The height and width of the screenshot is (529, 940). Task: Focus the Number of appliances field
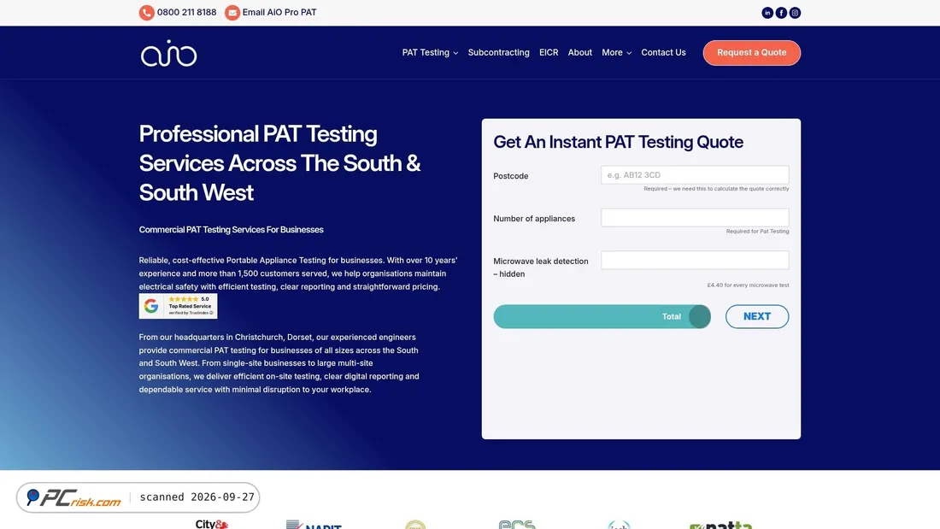695,218
